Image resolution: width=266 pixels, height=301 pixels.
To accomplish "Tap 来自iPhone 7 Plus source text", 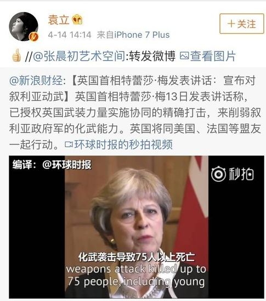I will [x=133, y=35].
